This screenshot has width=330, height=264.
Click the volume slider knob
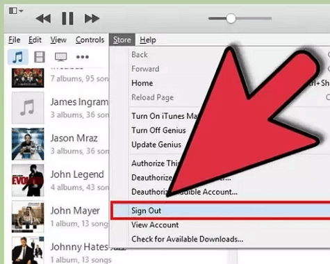pos(231,19)
